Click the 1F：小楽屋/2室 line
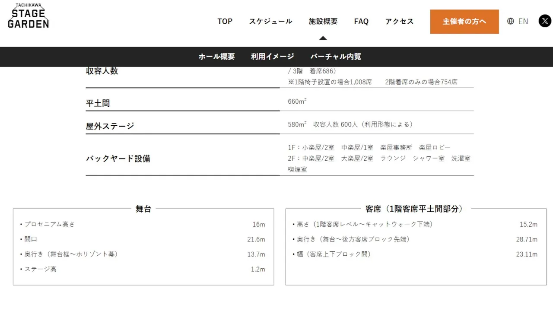 pyautogui.click(x=369, y=147)
